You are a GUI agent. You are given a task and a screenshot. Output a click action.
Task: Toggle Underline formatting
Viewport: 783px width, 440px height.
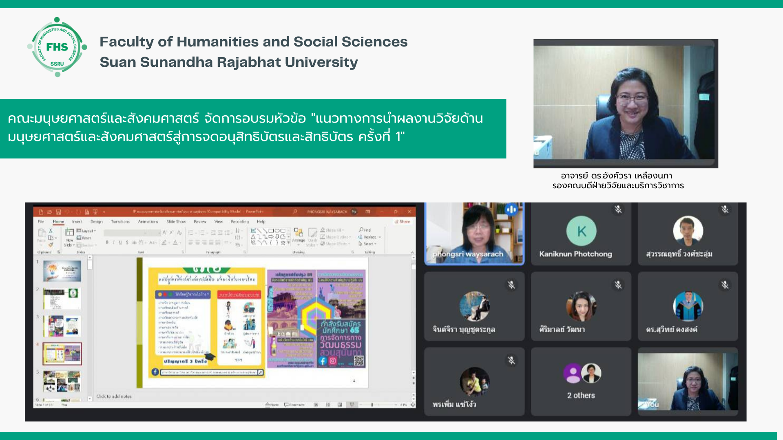pyautogui.click(x=120, y=242)
